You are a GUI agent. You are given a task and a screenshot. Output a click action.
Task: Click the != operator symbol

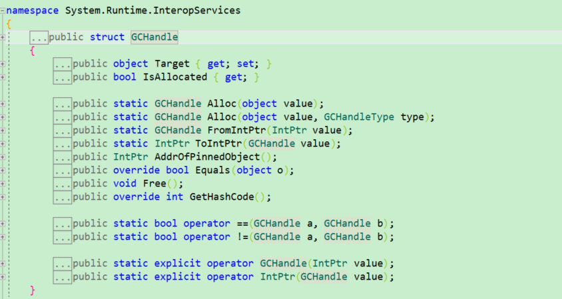tap(242, 236)
